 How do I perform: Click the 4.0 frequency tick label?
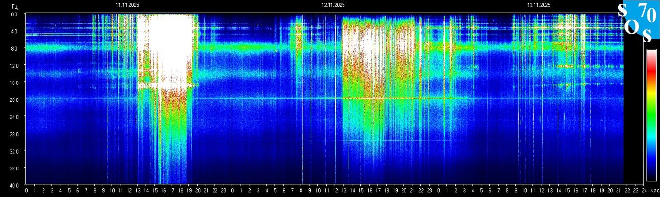pyautogui.click(x=14, y=31)
